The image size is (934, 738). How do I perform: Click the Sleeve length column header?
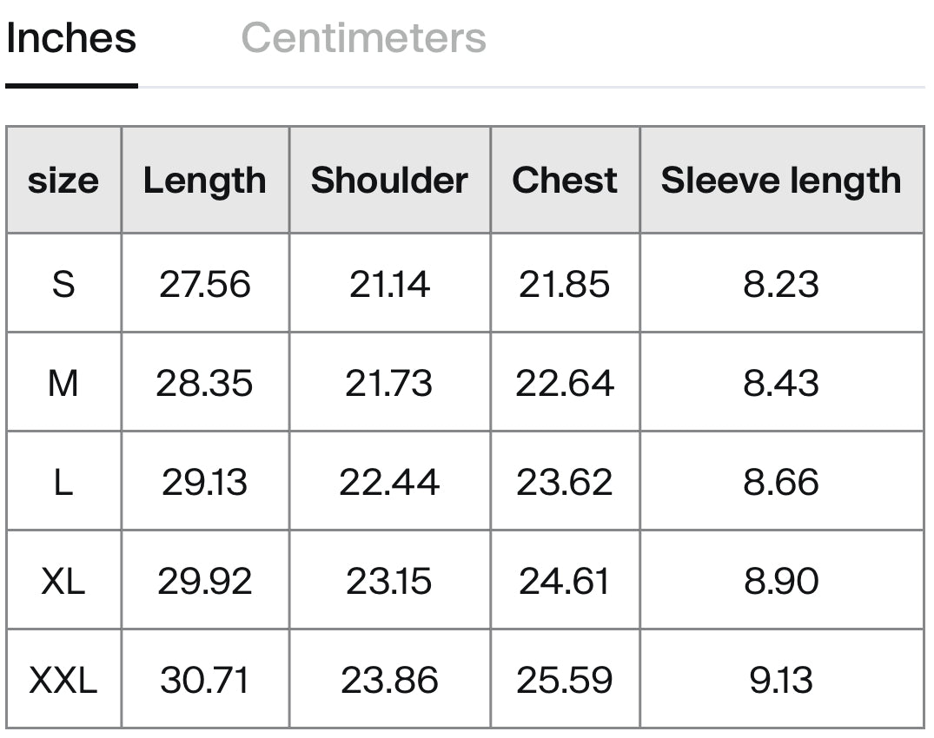click(x=781, y=180)
